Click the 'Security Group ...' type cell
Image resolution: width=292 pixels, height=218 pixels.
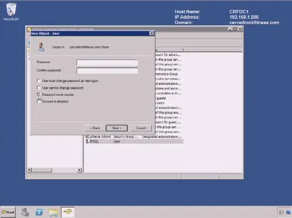(x=126, y=137)
